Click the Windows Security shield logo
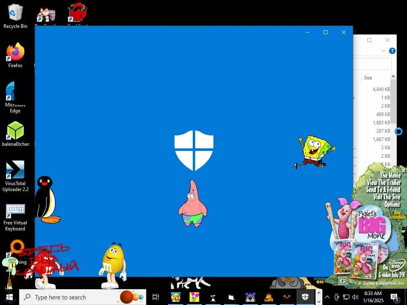Viewport: 407px width, 305px height. [x=194, y=151]
